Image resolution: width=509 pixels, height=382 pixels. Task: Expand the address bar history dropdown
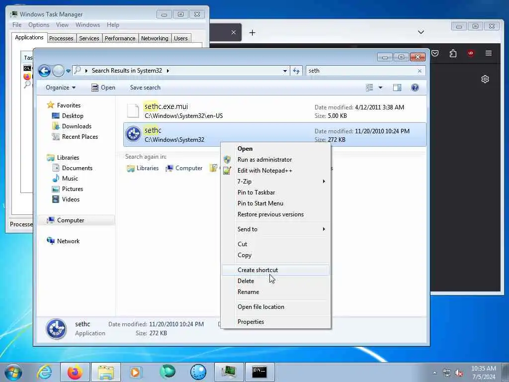[x=285, y=71]
